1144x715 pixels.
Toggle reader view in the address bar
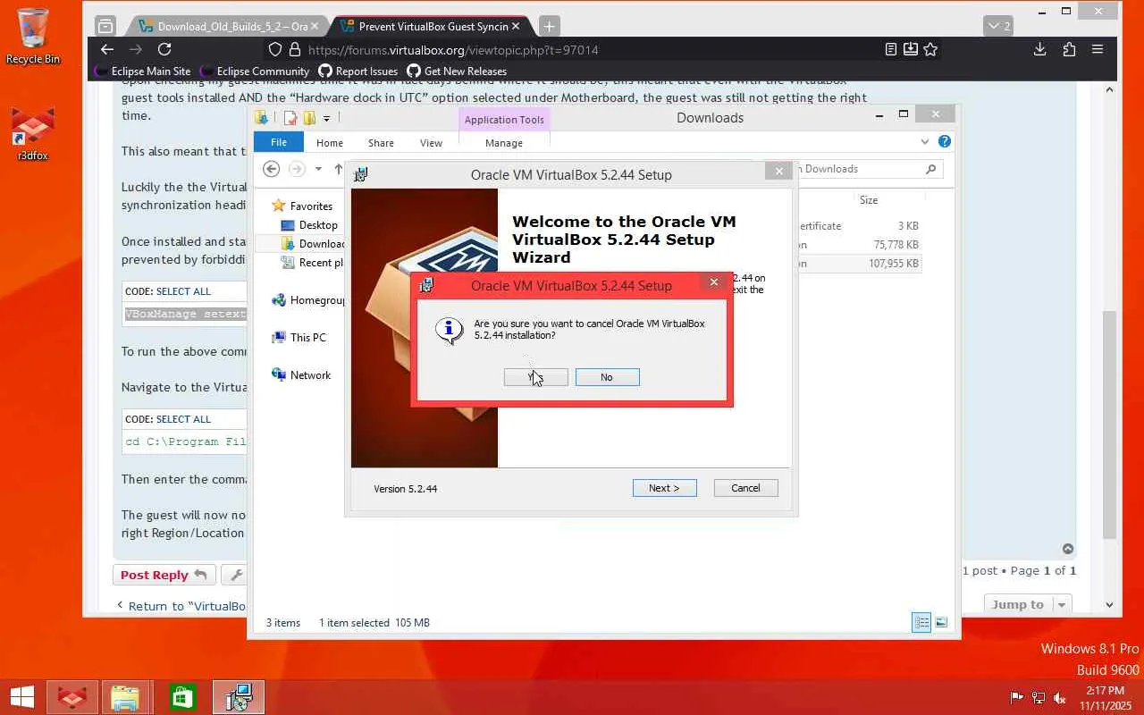click(x=891, y=50)
